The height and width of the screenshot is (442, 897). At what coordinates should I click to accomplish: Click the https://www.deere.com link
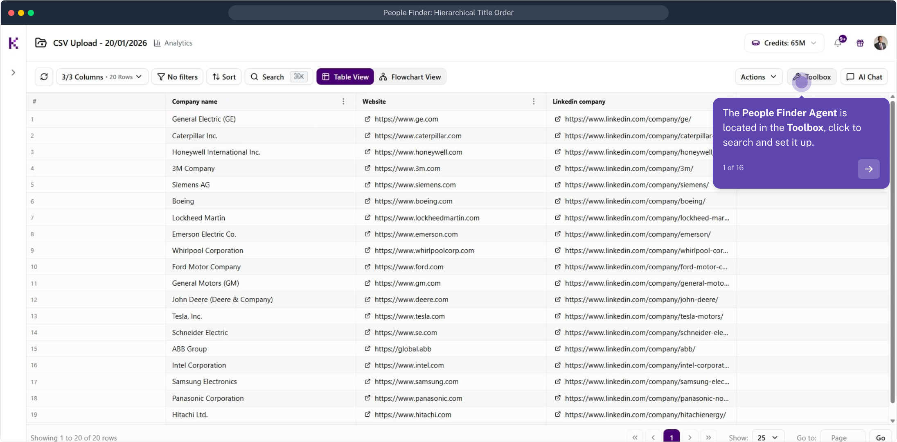tap(411, 300)
